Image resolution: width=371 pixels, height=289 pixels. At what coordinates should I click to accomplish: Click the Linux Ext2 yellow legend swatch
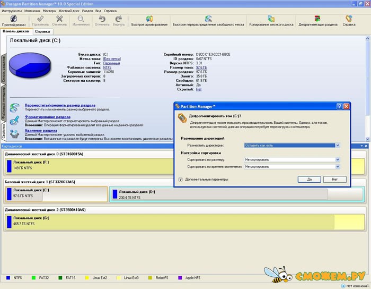pos(87,278)
